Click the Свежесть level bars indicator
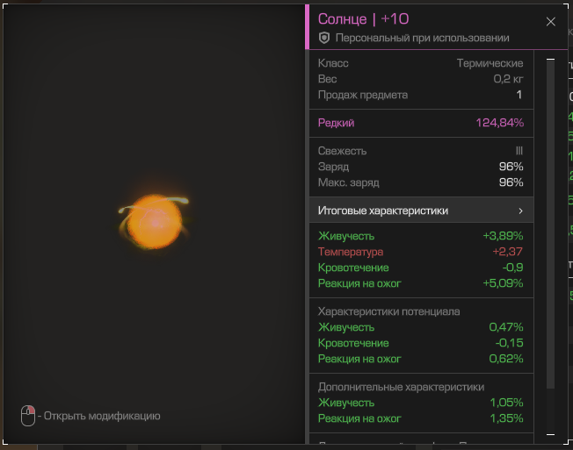Image resolution: width=573 pixels, height=450 pixels. (x=519, y=151)
